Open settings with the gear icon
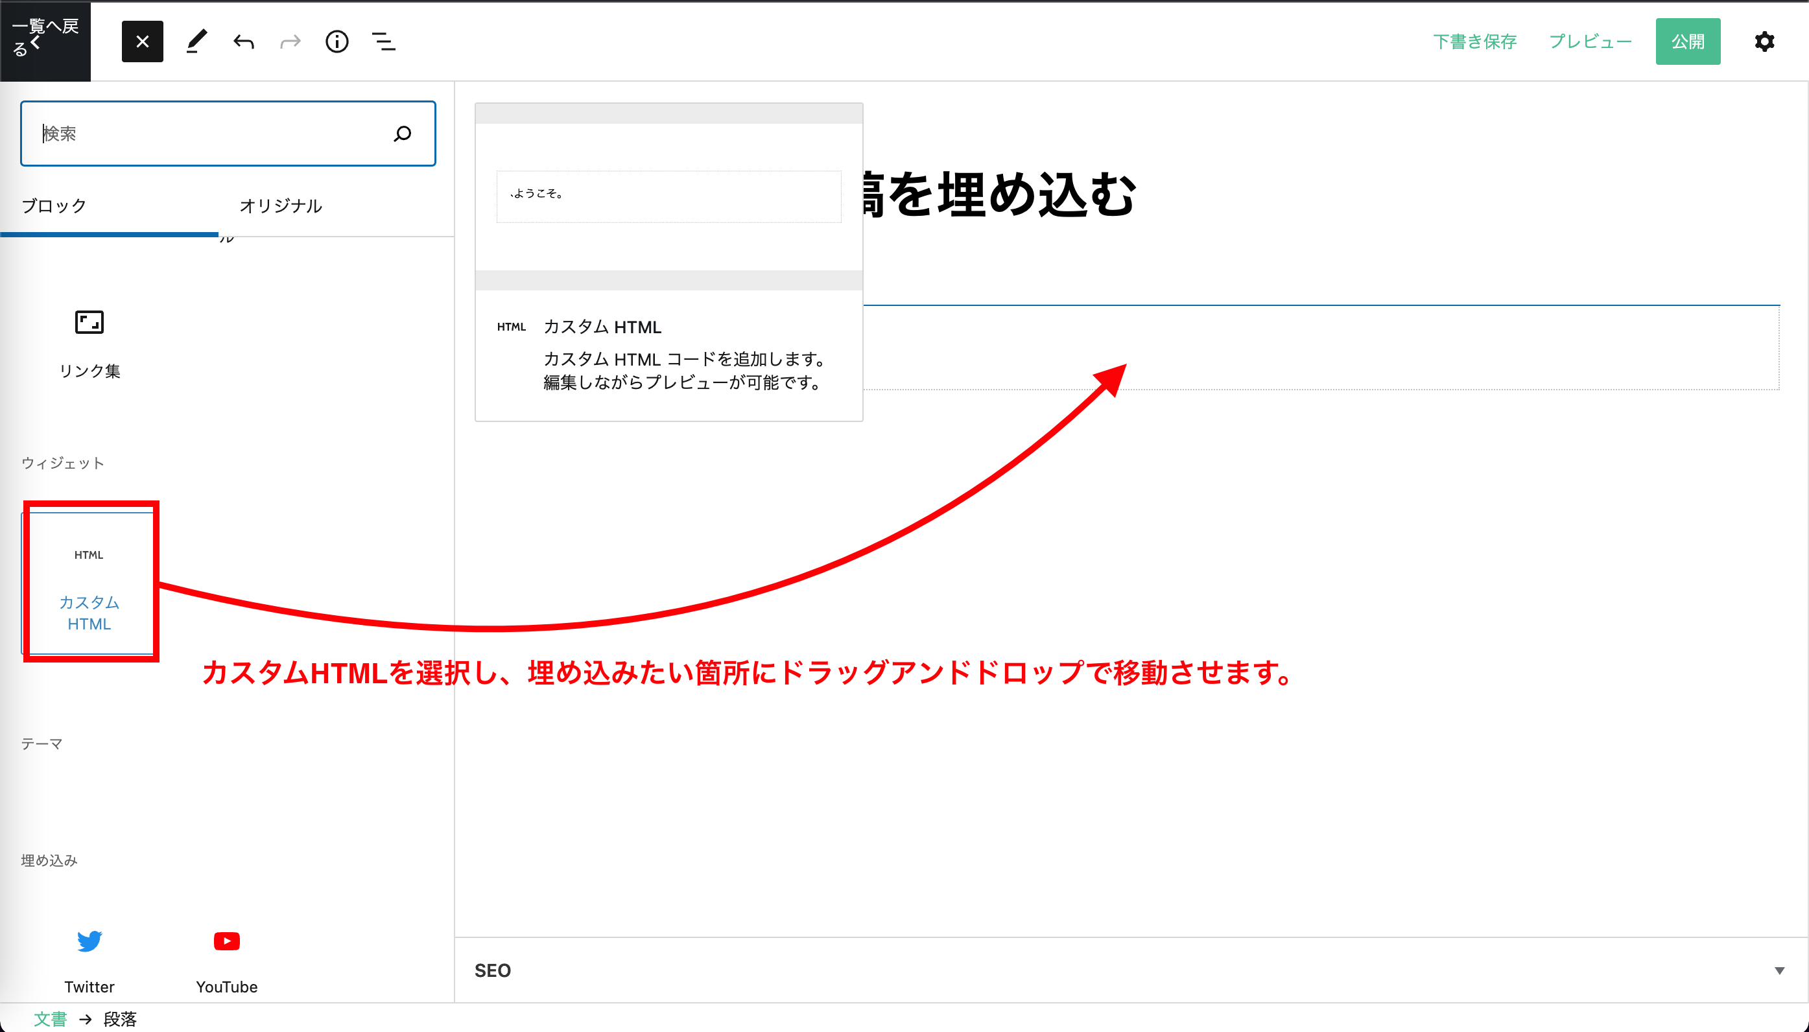This screenshot has height=1032, width=1809. [x=1764, y=42]
